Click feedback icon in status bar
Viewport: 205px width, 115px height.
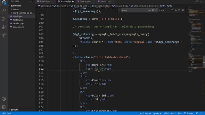click(x=197, y=113)
